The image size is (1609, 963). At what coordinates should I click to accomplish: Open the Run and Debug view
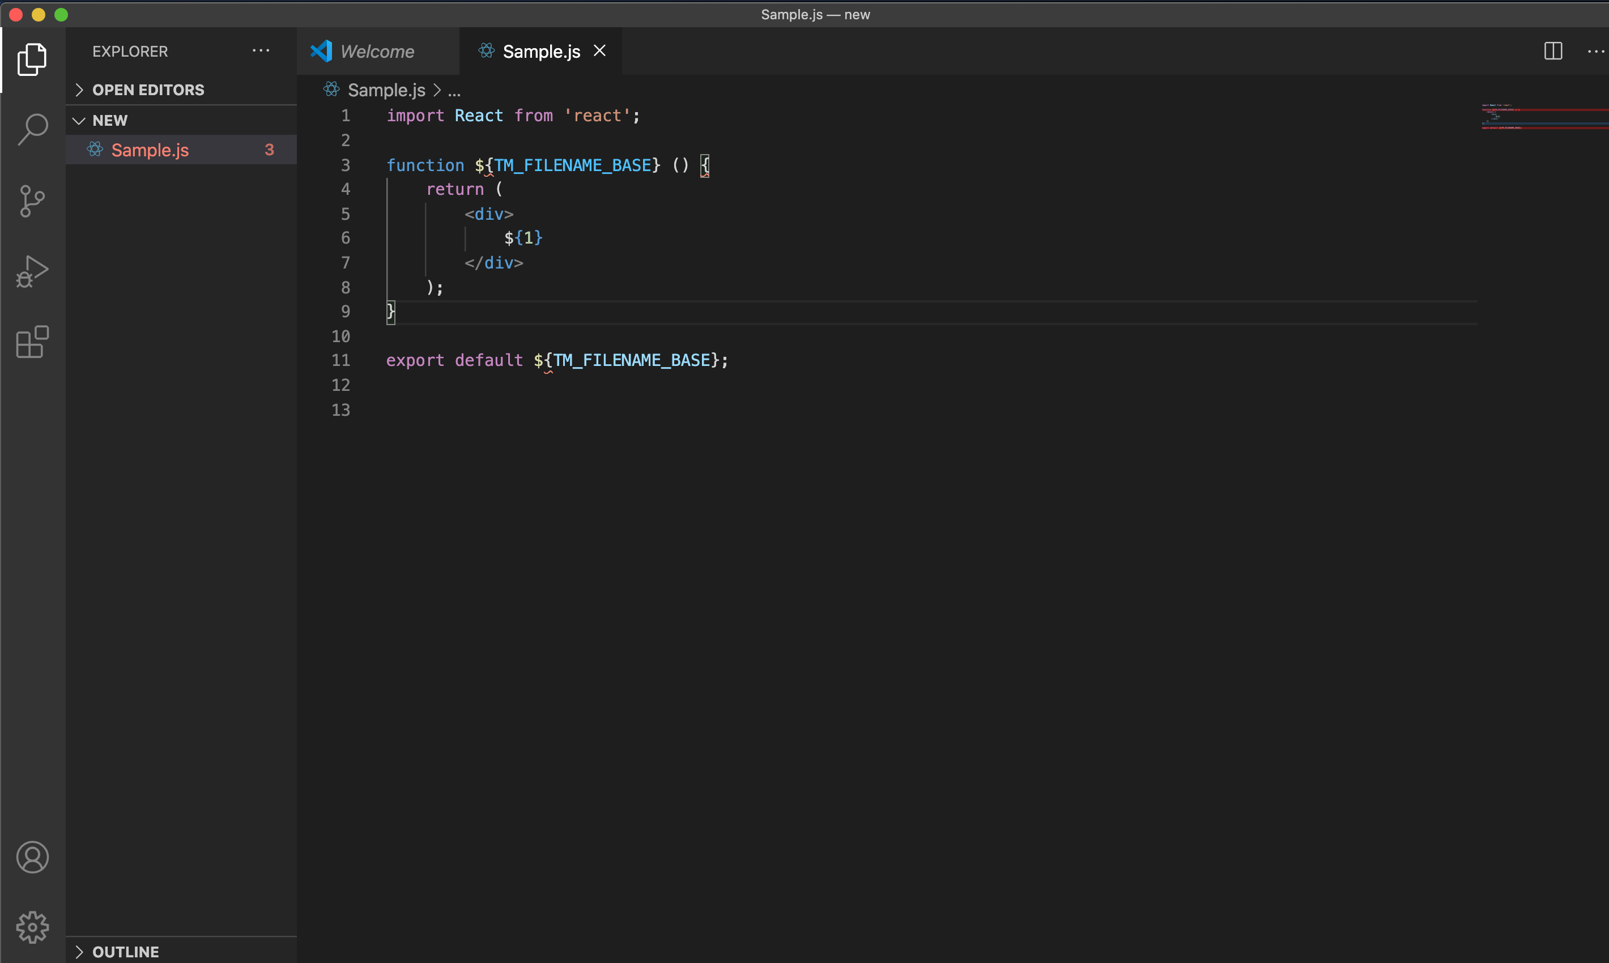[x=32, y=272]
